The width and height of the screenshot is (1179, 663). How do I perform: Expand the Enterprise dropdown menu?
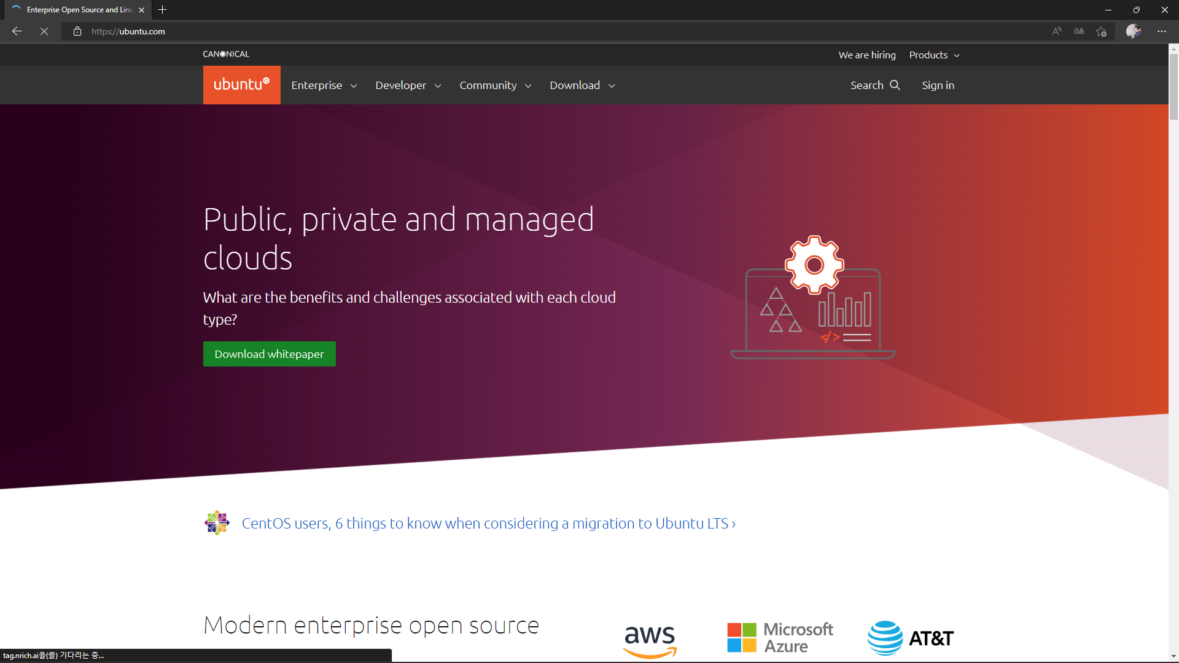point(324,85)
